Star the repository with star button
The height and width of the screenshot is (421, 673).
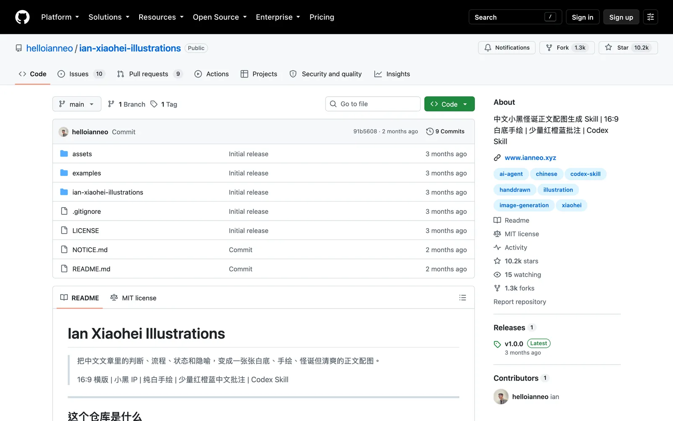[x=628, y=48]
